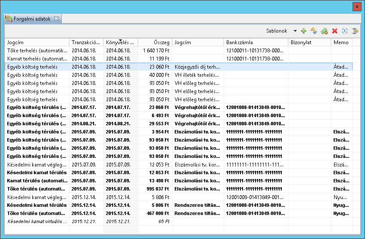Click the refresh arrows toolbar icon
This screenshot has width=365, height=239.
pos(314,31)
